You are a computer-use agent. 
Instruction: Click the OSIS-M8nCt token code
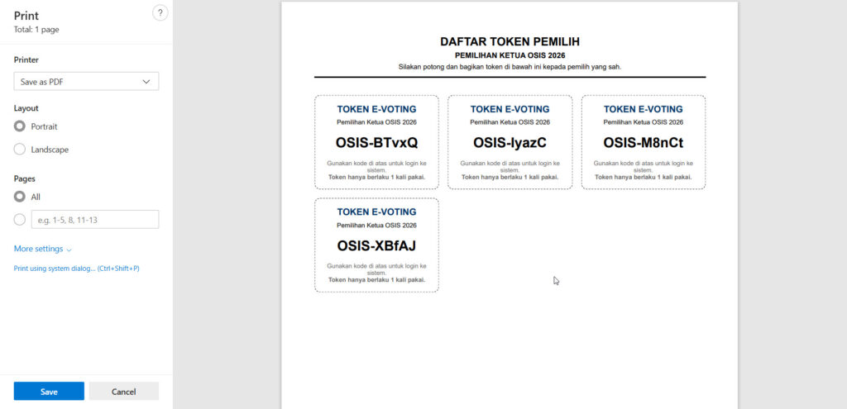(x=643, y=142)
